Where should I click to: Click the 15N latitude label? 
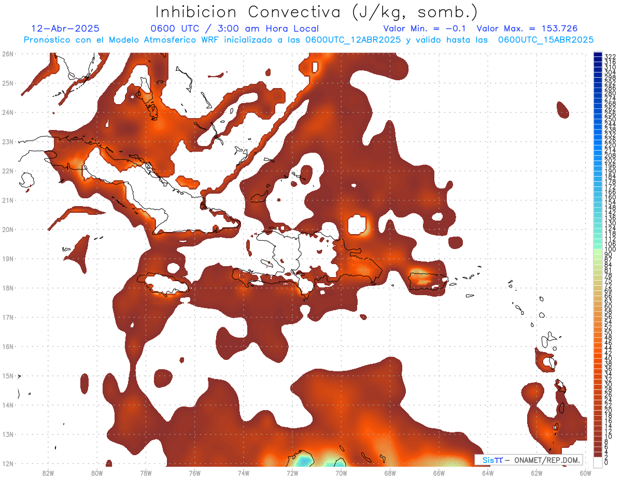click(8, 375)
